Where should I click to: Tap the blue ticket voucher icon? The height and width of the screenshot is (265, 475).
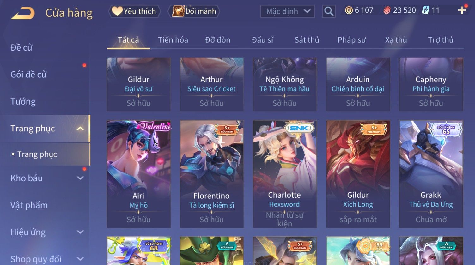[x=425, y=10]
